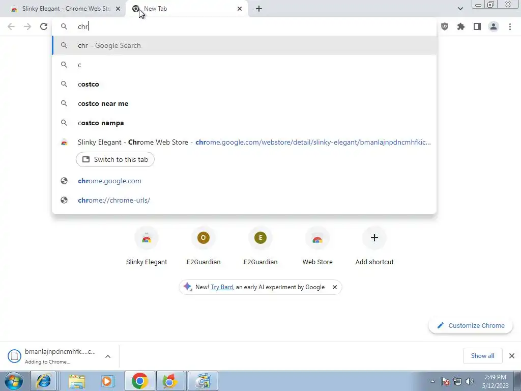Viewport: 521px width, 391px height.
Task: Go back using the back arrow
Action: [11, 26]
